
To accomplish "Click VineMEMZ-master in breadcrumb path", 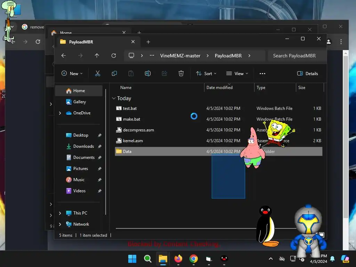I will point(180,56).
